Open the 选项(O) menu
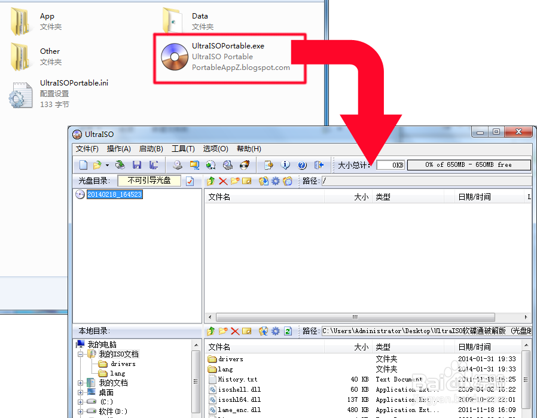The width and height of the screenshot is (537, 418). point(216,149)
